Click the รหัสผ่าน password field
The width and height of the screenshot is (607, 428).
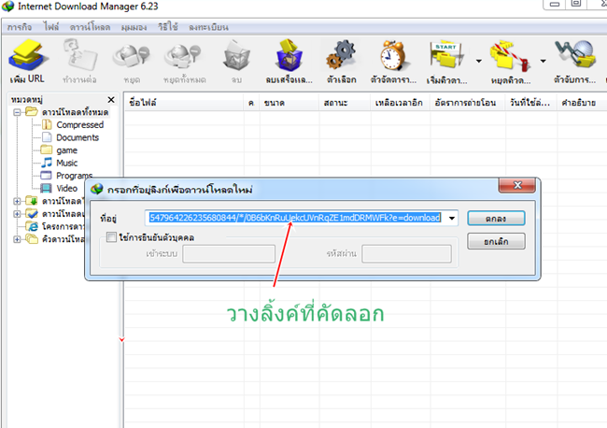pyautogui.click(x=406, y=253)
